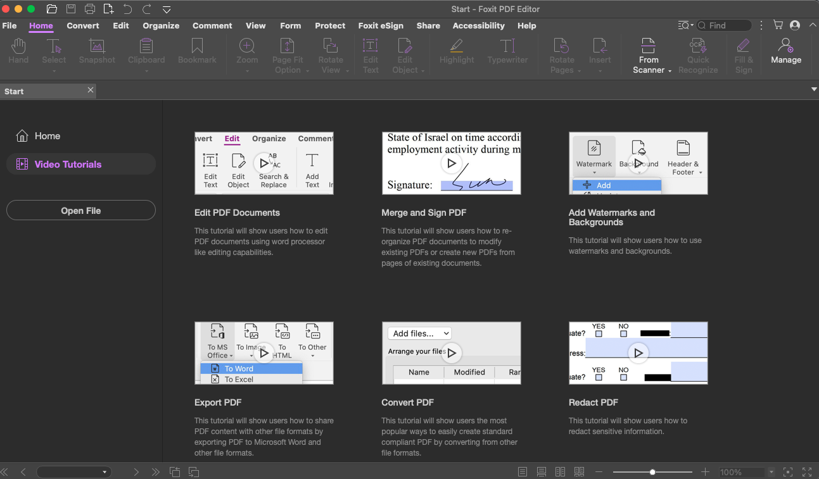Image resolution: width=819 pixels, height=479 pixels.
Task: Switch to the Convert ribbon tab
Action: pos(83,25)
